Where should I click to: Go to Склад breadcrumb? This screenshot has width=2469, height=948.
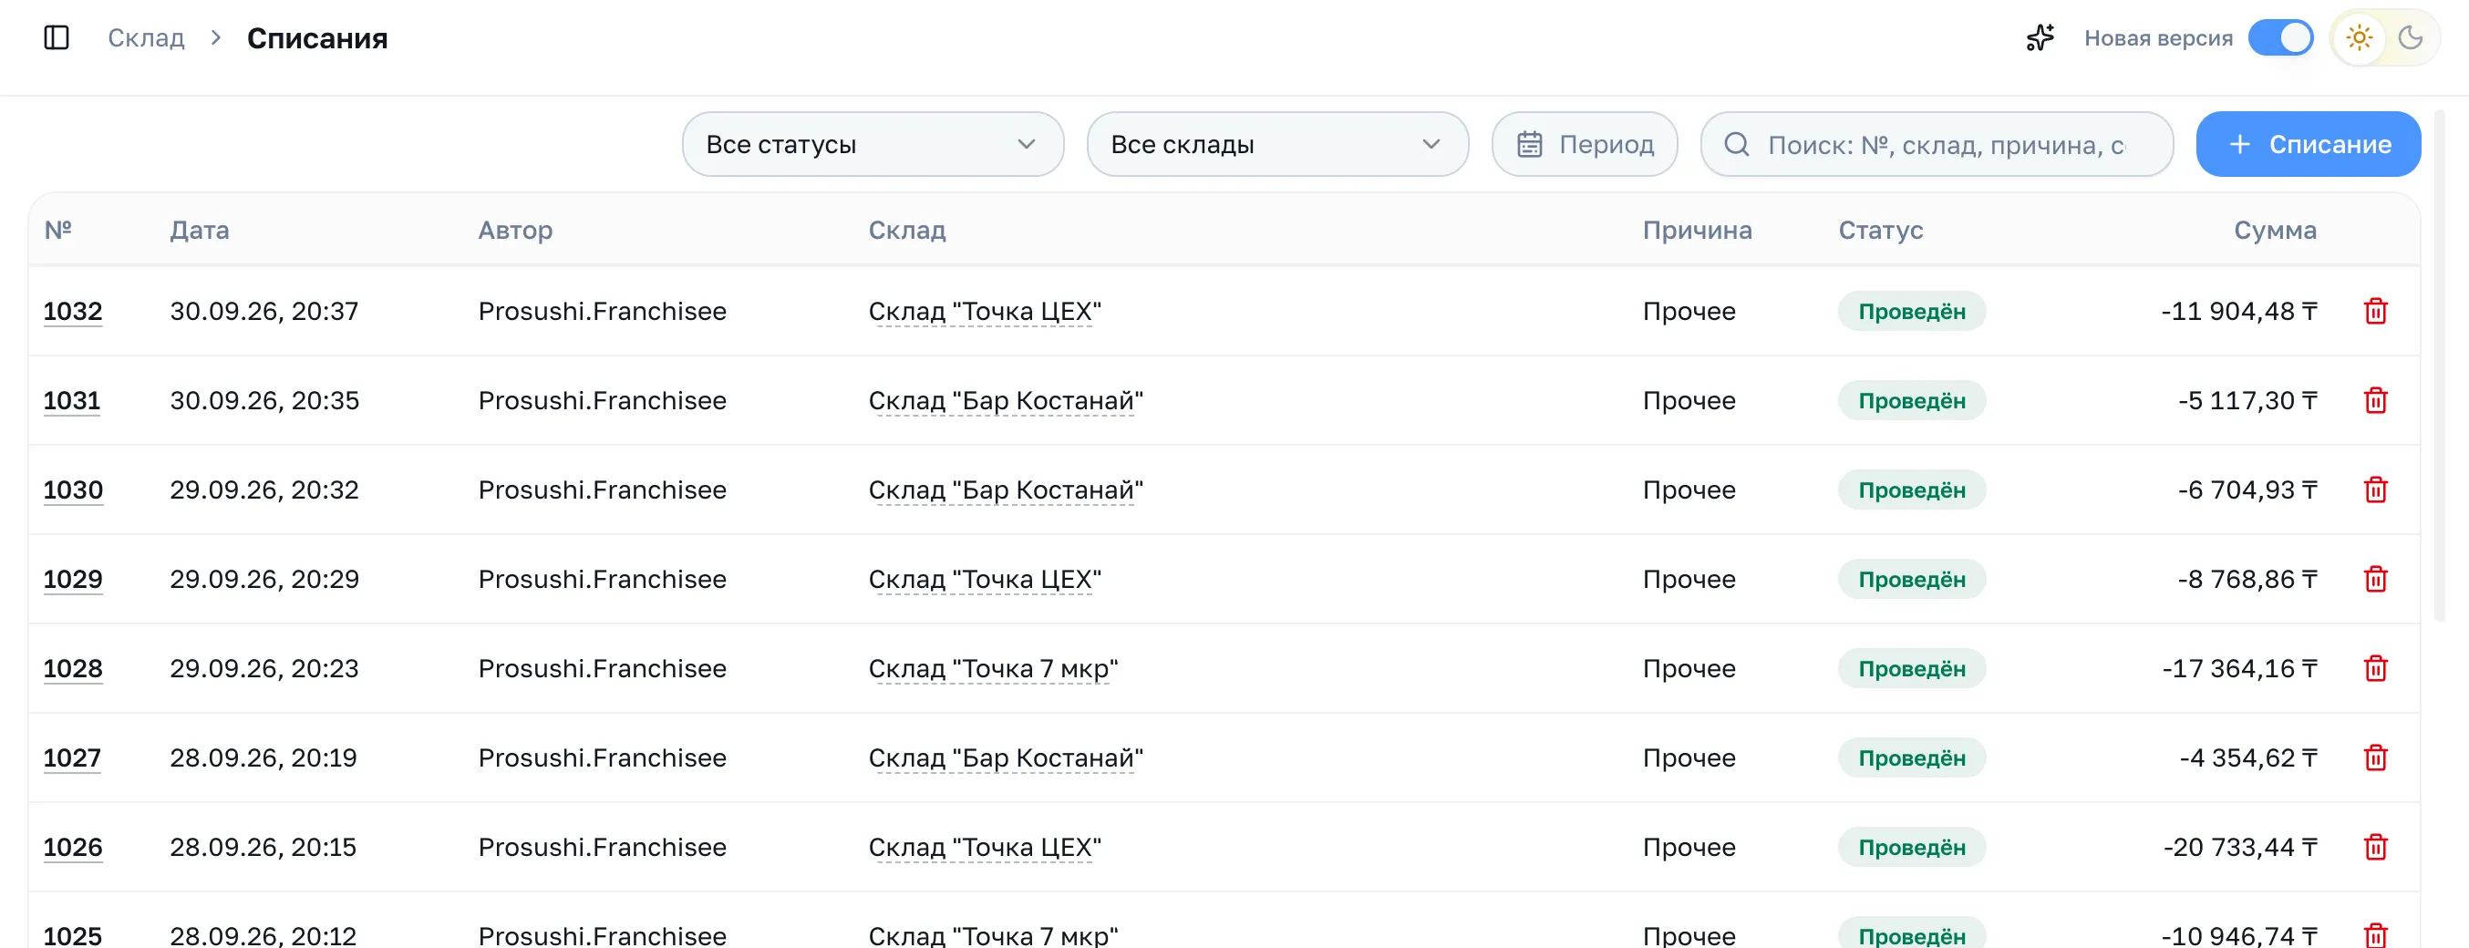(x=146, y=37)
